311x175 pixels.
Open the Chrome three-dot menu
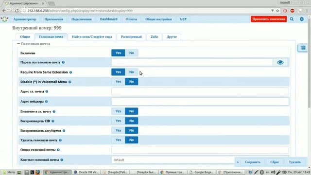click(307, 11)
